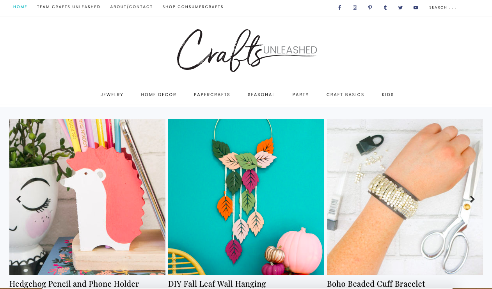Open Hedgehog Pencil and Phone Holder thumbnail
Viewport: 492px width, 289px height.
click(x=87, y=197)
